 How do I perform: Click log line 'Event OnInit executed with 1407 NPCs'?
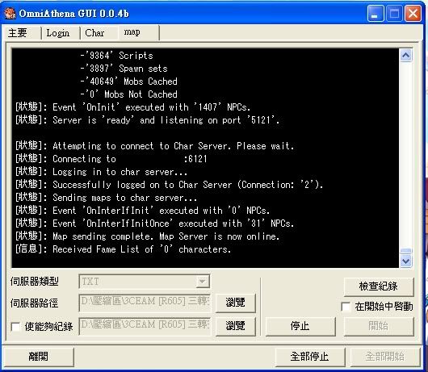point(132,107)
